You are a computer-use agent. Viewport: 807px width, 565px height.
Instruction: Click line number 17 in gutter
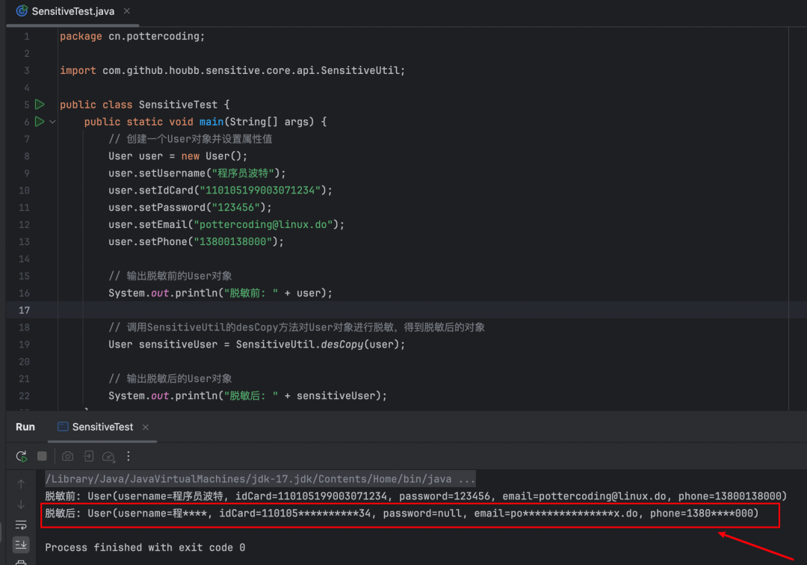click(x=24, y=310)
